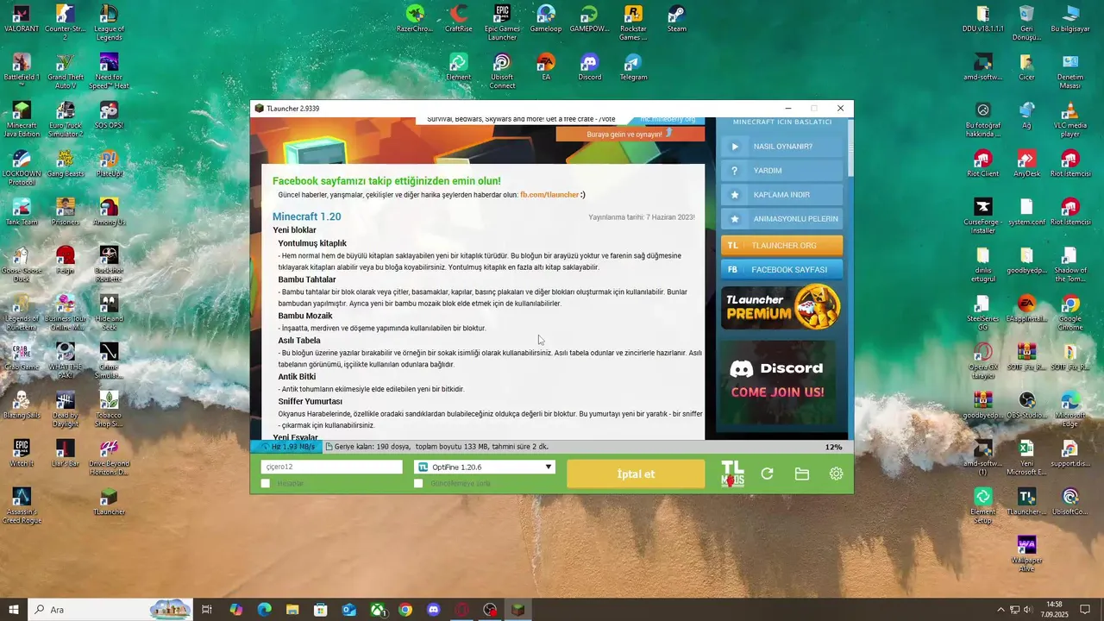Select AnyDesk desktop icon
The image size is (1104, 621).
(1026, 164)
